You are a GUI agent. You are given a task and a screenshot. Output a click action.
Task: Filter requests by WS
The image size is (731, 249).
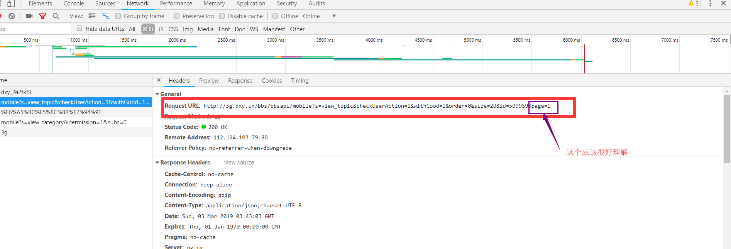coord(254,29)
